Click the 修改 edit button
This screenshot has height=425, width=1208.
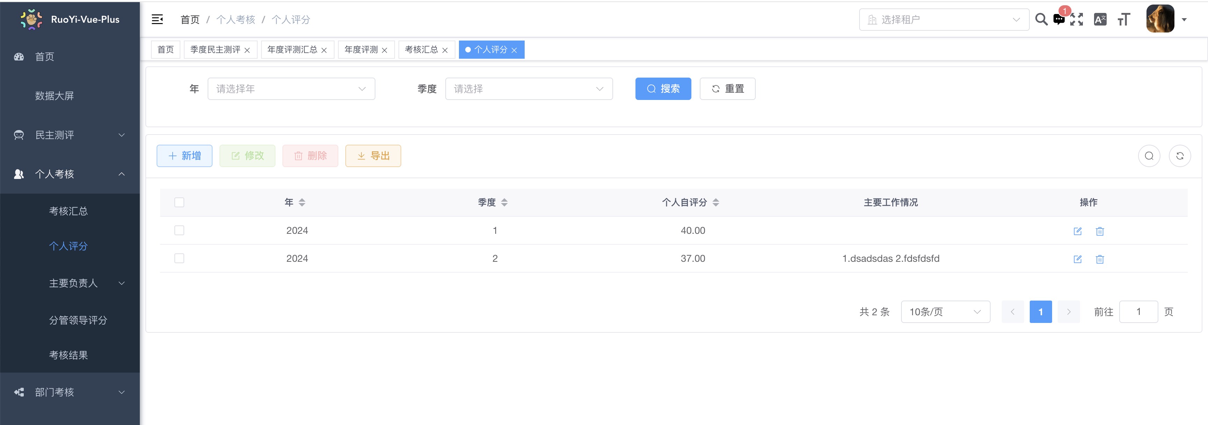pos(247,156)
